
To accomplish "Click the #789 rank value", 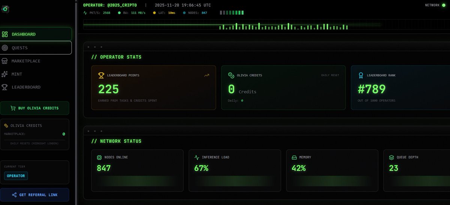I will (372, 89).
